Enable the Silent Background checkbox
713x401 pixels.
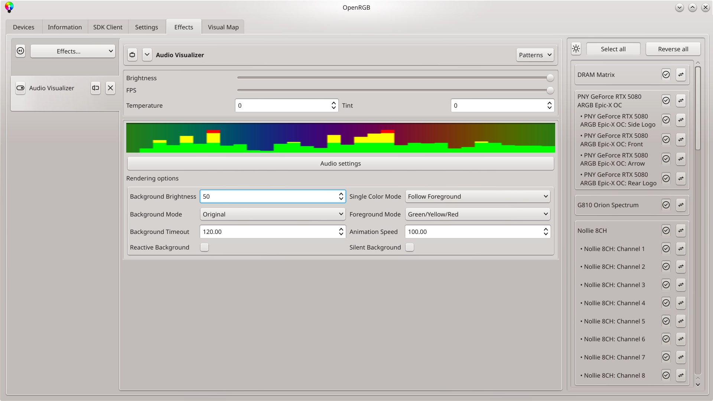coord(410,247)
